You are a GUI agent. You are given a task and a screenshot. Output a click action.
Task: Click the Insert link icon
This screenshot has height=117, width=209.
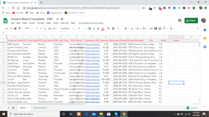point(151,29)
